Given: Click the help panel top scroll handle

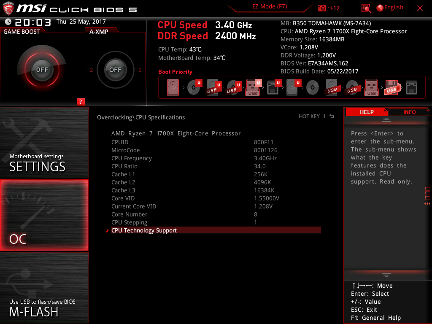Looking at the screenshot, I should coord(386,119).
